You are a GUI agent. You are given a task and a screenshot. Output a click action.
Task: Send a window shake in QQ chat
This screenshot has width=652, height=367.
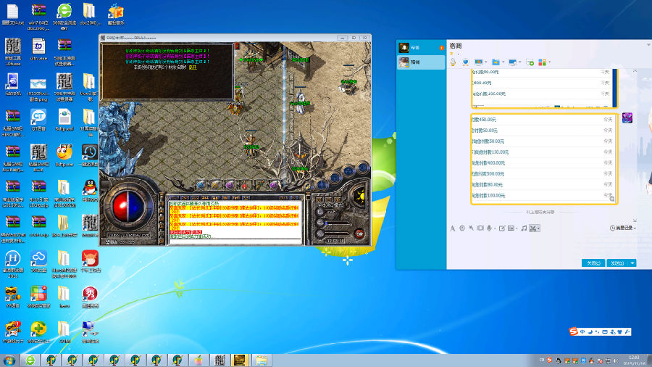click(x=480, y=228)
